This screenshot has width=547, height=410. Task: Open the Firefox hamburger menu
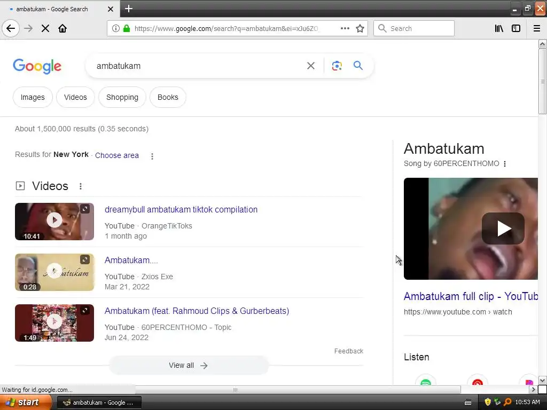[537, 28]
